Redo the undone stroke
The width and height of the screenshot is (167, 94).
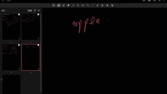93,5
